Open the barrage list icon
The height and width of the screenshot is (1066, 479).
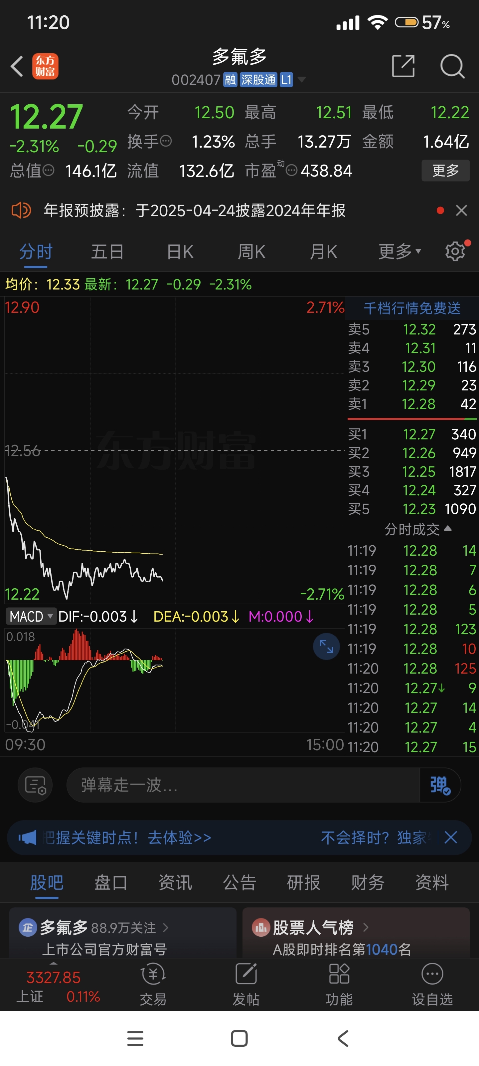pos(35,785)
